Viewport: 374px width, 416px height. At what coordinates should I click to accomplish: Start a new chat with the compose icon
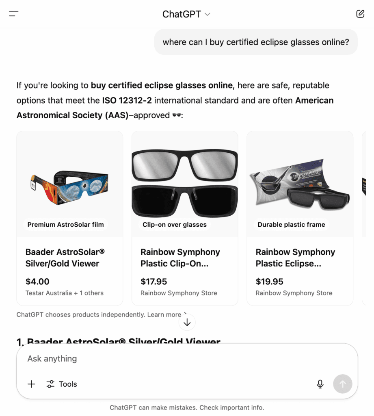pos(360,13)
